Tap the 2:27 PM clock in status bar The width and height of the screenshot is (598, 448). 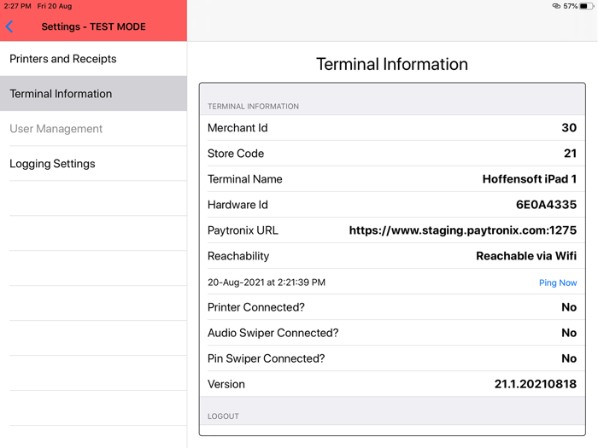coord(18,6)
